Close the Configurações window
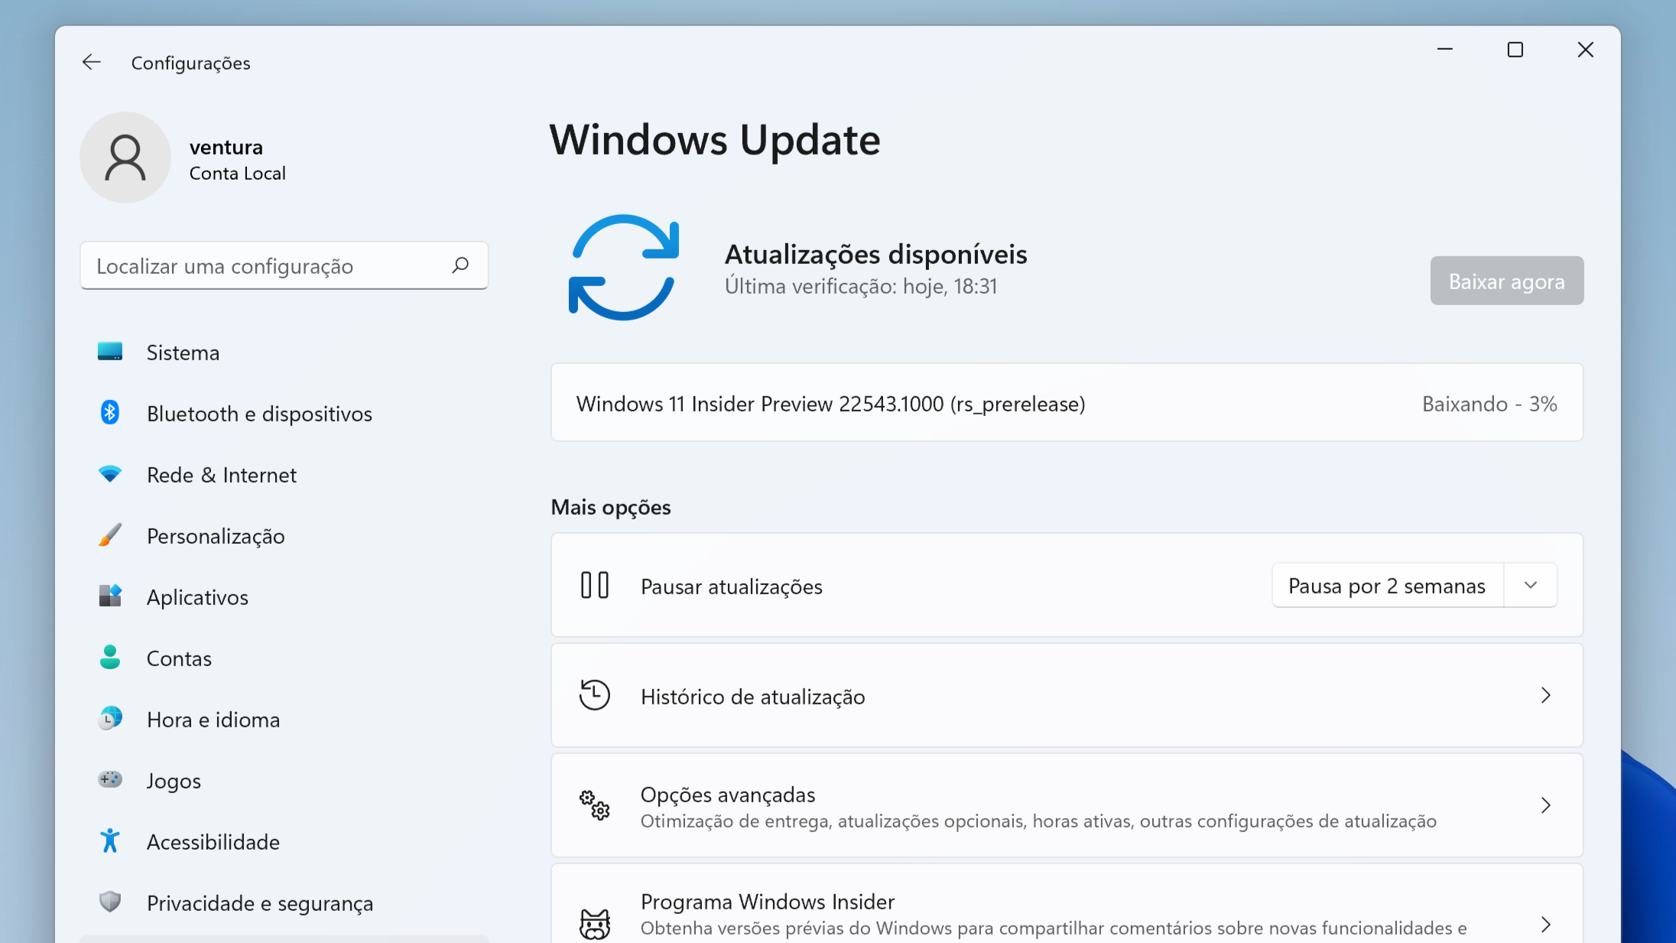1676x943 pixels. [x=1586, y=50]
